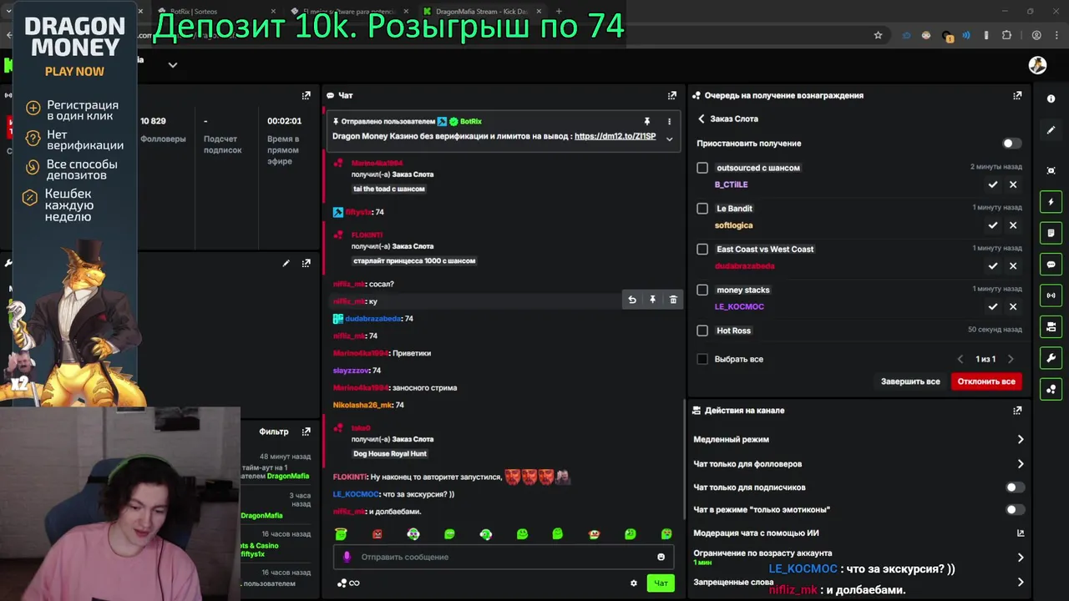This screenshot has height=601, width=1069.
Task: Check the outsourced с шансом checkbox
Action: click(x=702, y=168)
